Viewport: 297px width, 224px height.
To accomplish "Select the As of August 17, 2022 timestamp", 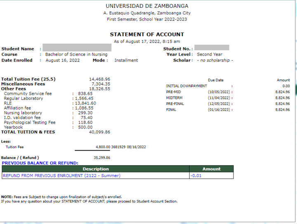I will pyautogui.click(x=147, y=42).
